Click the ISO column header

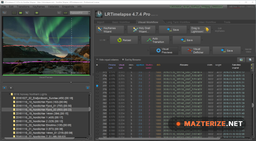click(158, 65)
